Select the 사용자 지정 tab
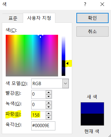Image resolution: width=111 pixels, height=137 pixels. (39, 18)
